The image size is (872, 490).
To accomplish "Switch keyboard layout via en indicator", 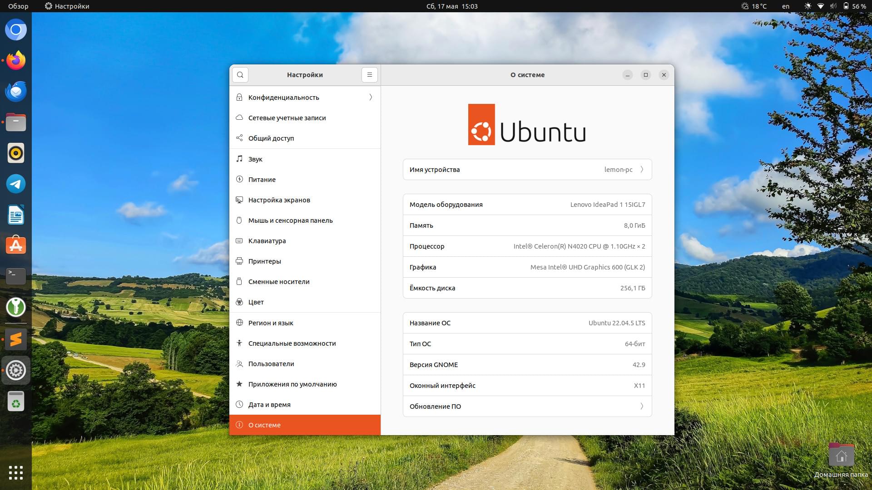I will point(785,6).
